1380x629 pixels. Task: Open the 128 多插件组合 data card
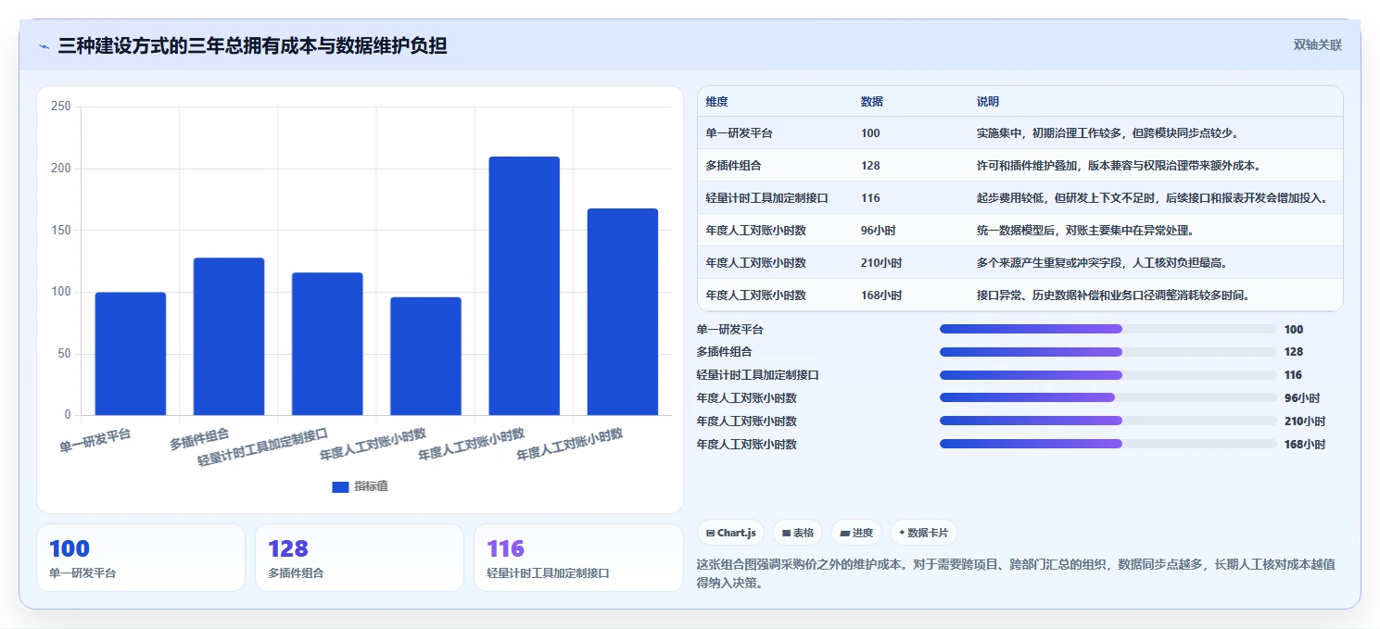pos(360,558)
